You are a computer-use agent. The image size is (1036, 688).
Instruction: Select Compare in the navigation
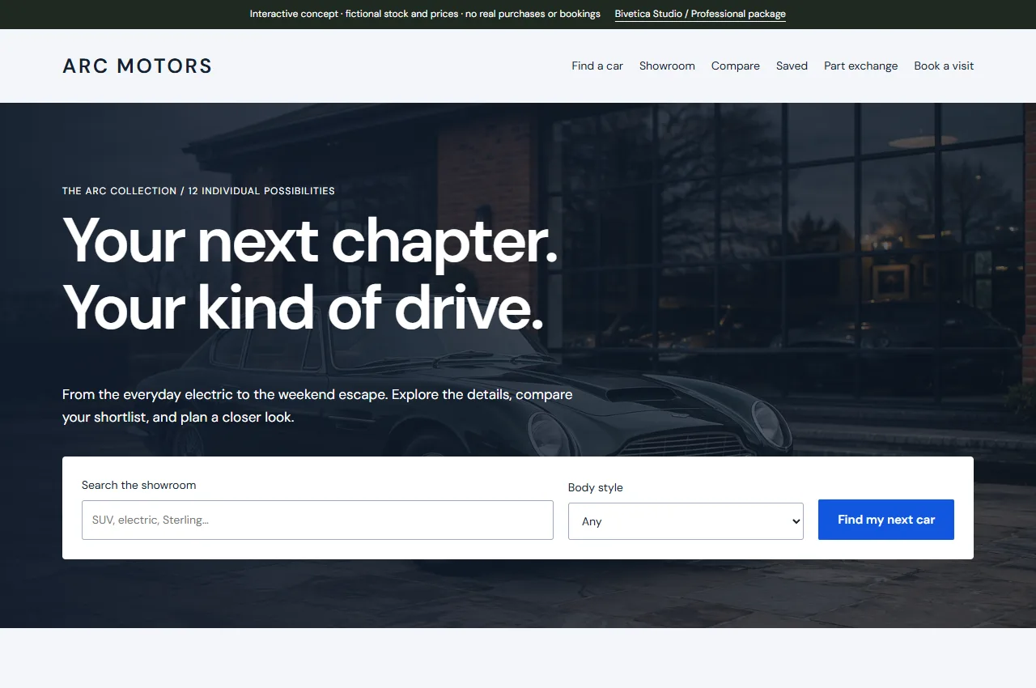tap(736, 66)
